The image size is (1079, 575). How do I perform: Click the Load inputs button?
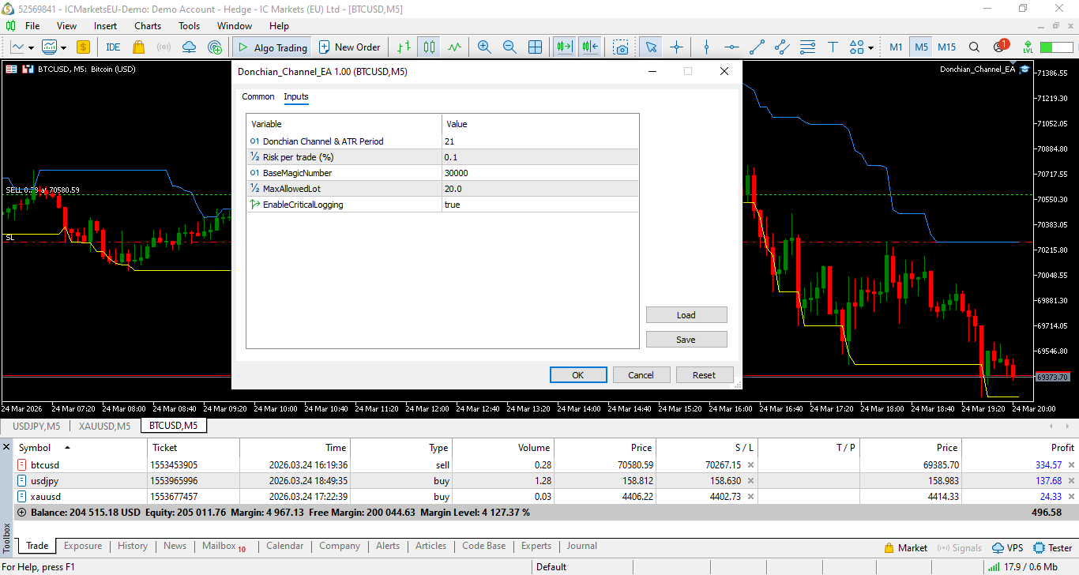[686, 315]
